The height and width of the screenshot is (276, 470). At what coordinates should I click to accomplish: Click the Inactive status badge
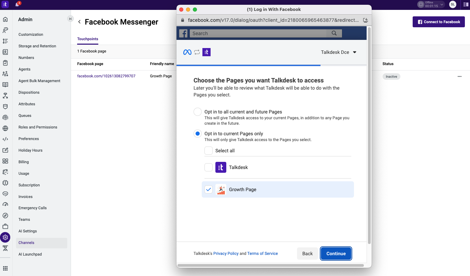pos(391,77)
